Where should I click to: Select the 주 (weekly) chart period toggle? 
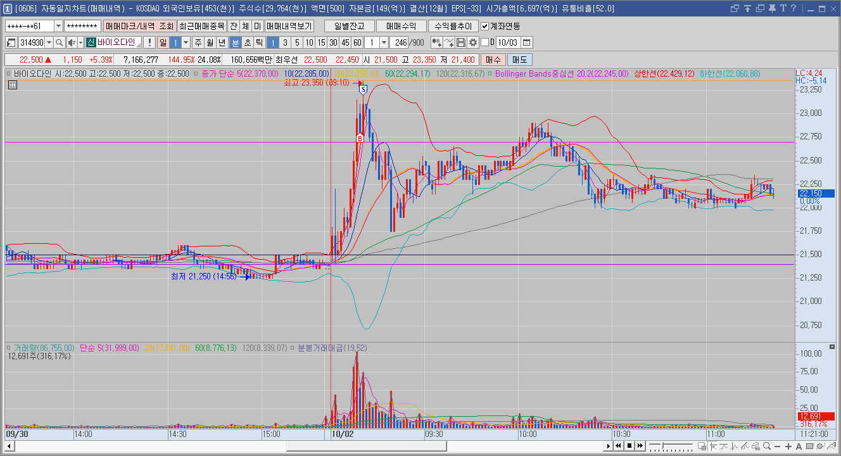coord(198,42)
